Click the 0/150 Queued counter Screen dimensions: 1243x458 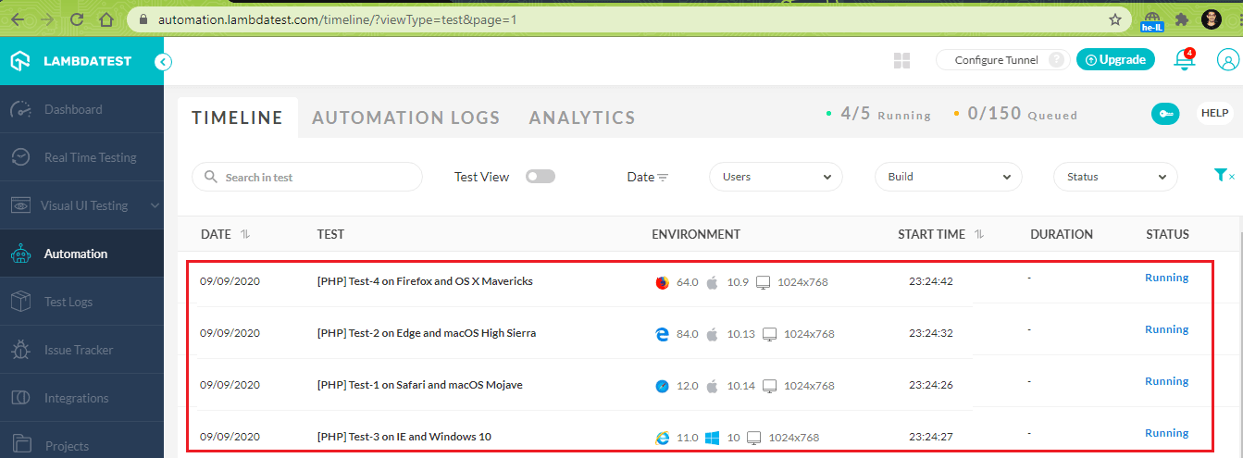[1015, 114]
